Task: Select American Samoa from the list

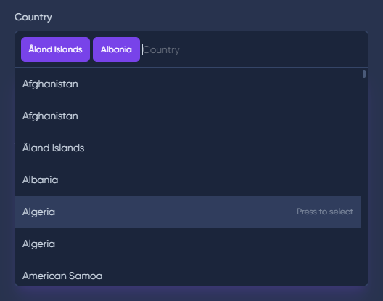Action: pos(188,273)
